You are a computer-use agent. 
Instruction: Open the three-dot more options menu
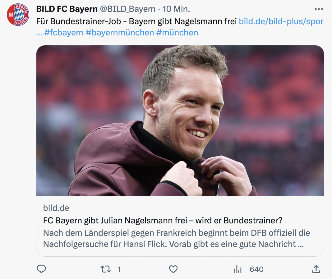(x=319, y=9)
